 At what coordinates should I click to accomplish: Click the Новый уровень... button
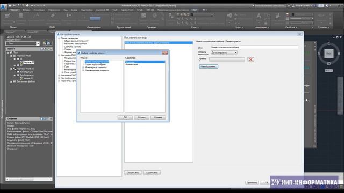[x=209, y=66]
